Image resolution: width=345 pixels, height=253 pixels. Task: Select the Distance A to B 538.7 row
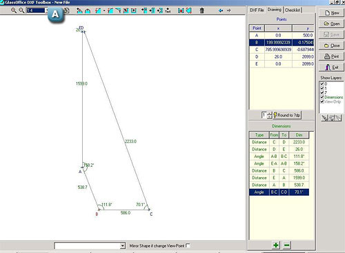click(x=279, y=185)
